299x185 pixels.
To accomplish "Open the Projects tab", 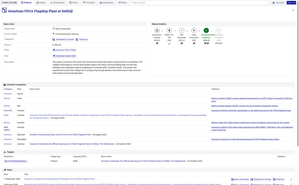I will pyautogui.click(x=26, y=3).
